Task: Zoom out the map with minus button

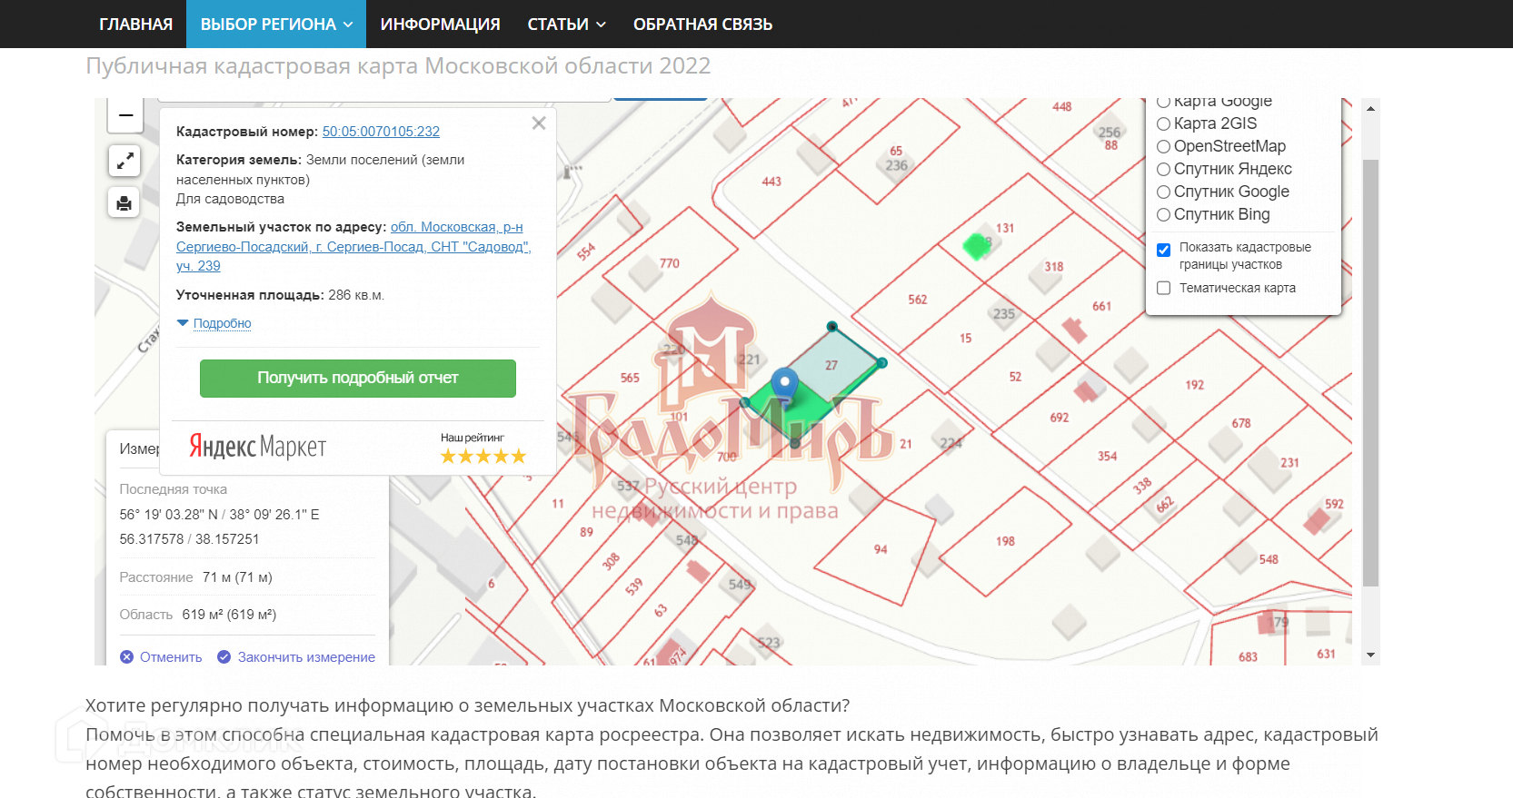Action: [x=125, y=115]
